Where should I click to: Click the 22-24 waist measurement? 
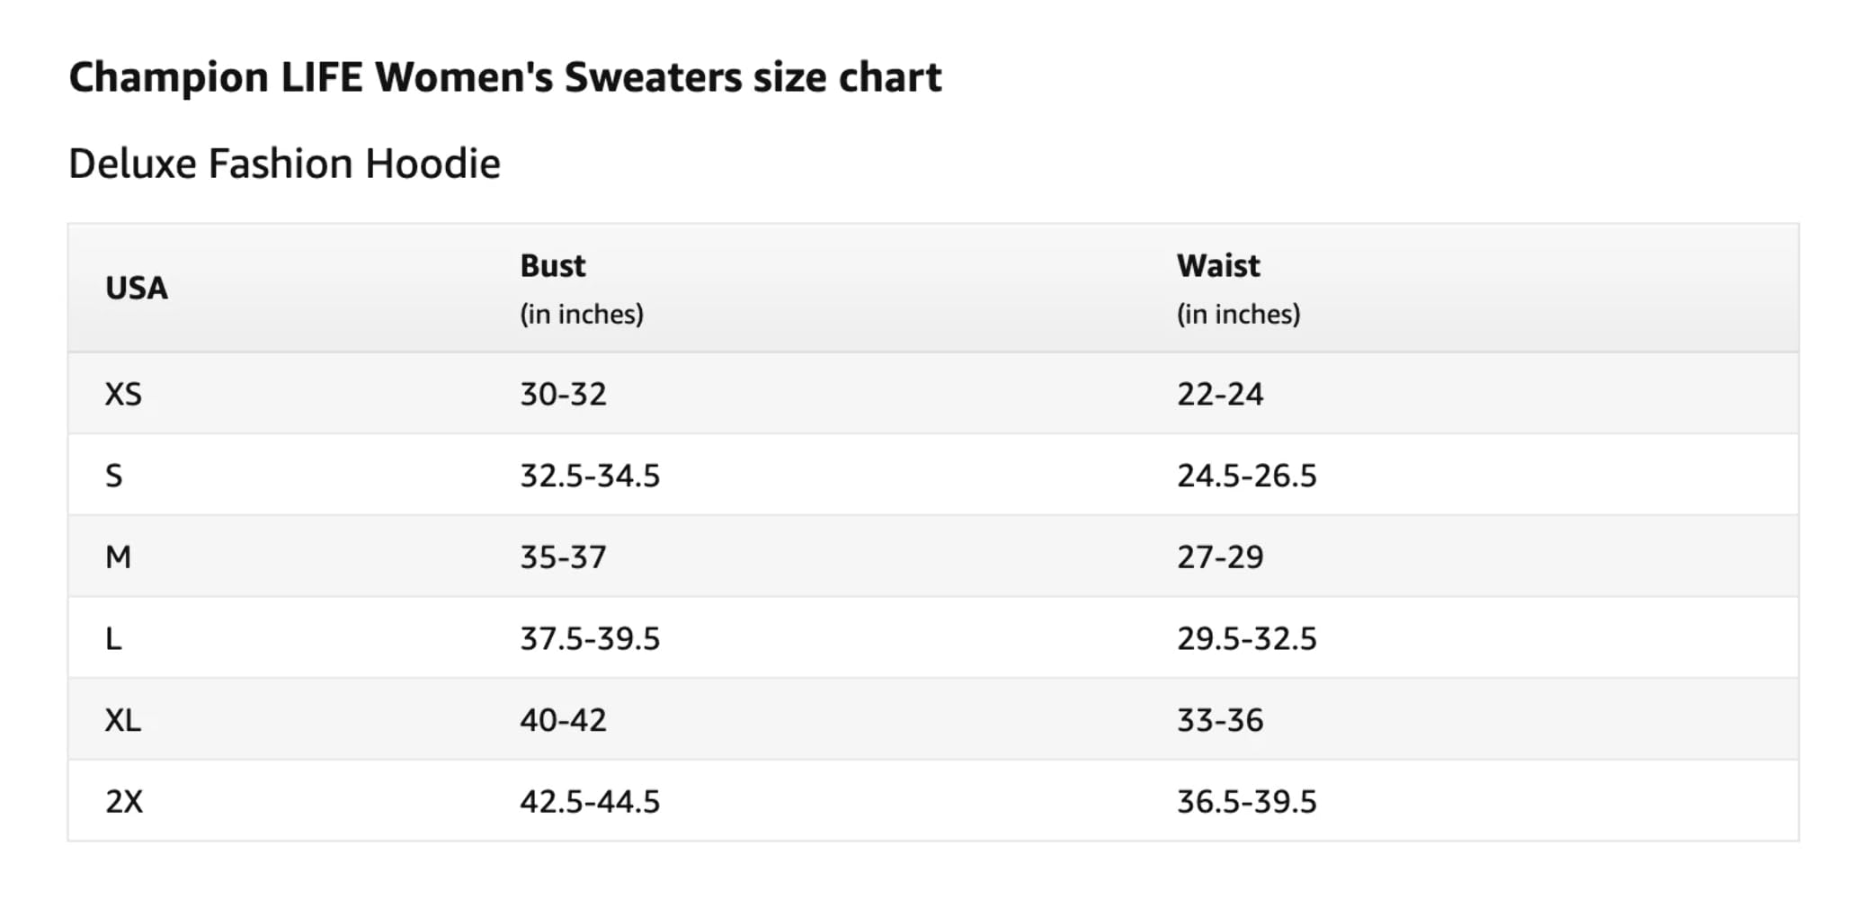pyautogui.click(x=1220, y=394)
